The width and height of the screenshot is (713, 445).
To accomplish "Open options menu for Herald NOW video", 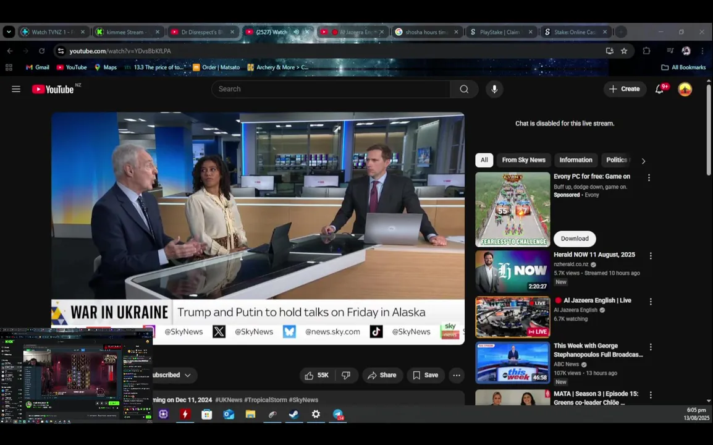I will point(651,256).
